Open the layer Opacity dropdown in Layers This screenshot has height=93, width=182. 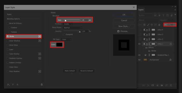[174, 20]
